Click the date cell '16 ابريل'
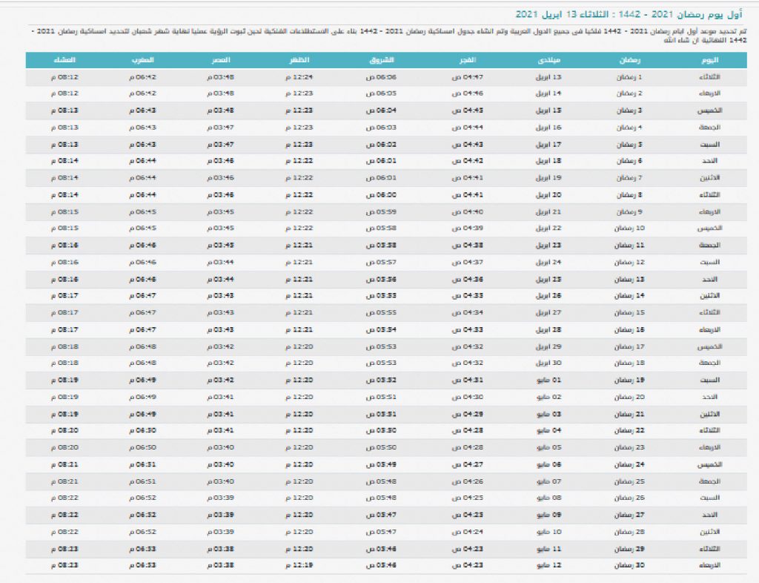 [x=548, y=128]
